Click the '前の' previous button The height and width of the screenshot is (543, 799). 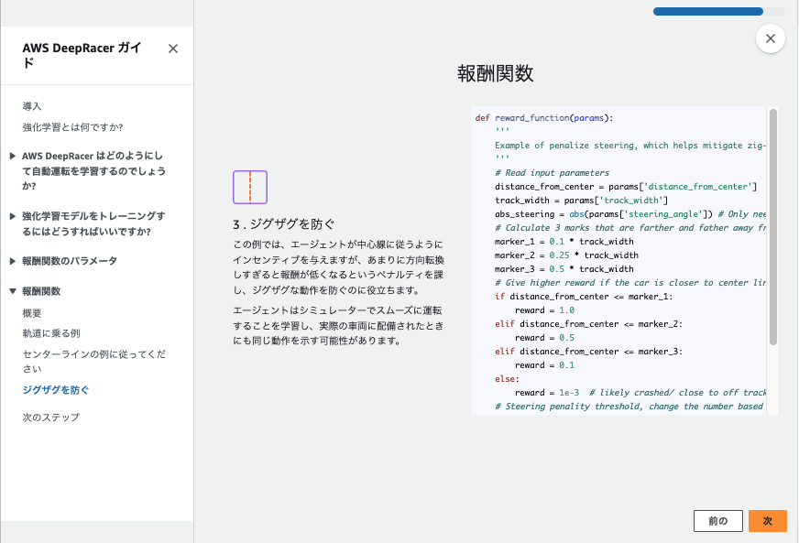[718, 521]
